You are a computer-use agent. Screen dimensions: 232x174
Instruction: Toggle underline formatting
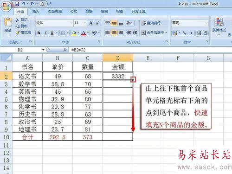pos(52,33)
